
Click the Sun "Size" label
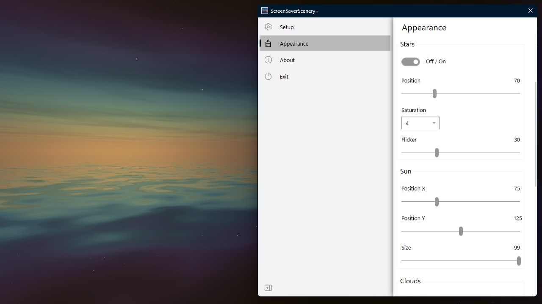coord(406,248)
